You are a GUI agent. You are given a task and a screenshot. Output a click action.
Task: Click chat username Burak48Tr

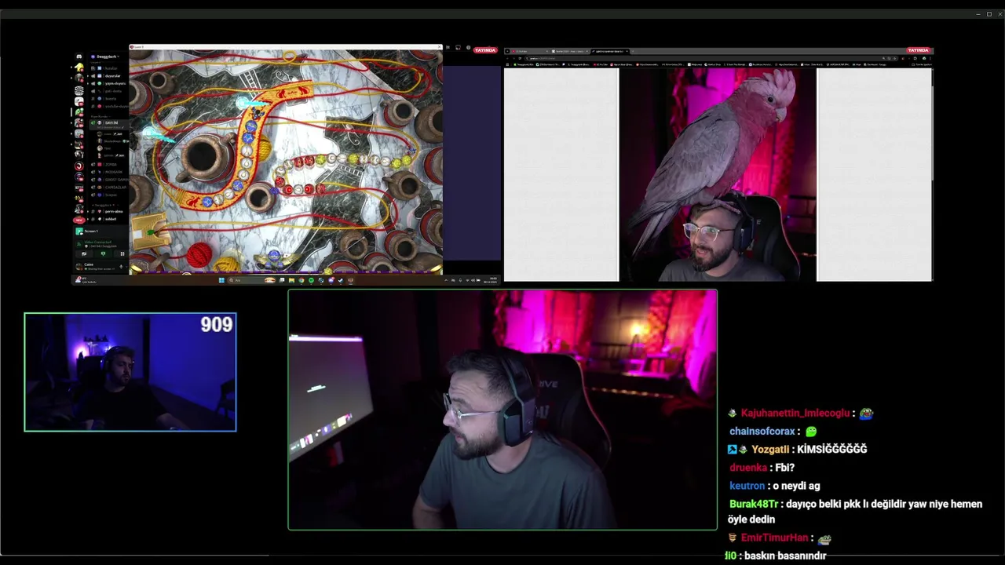coord(754,504)
